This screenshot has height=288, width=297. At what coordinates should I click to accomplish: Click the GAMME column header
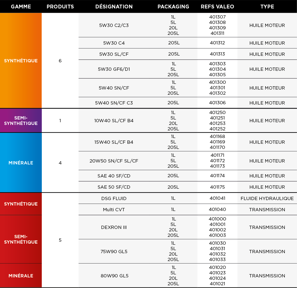click(21, 7)
